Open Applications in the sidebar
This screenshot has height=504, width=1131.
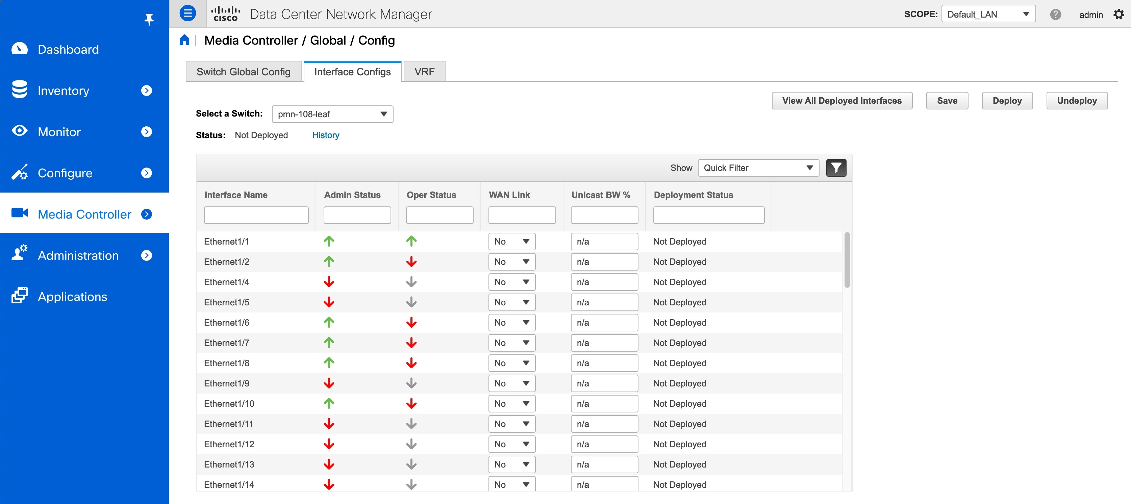click(72, 297)
